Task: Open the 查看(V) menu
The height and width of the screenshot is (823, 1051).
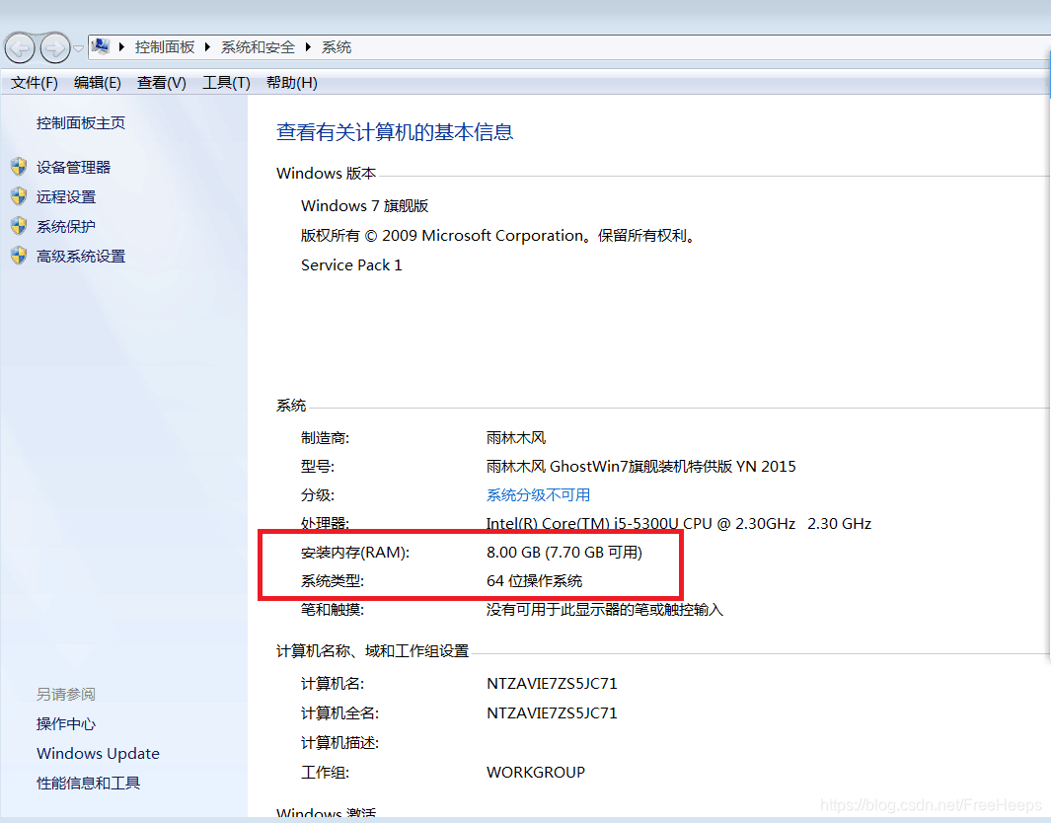Action: coord(162,83)
